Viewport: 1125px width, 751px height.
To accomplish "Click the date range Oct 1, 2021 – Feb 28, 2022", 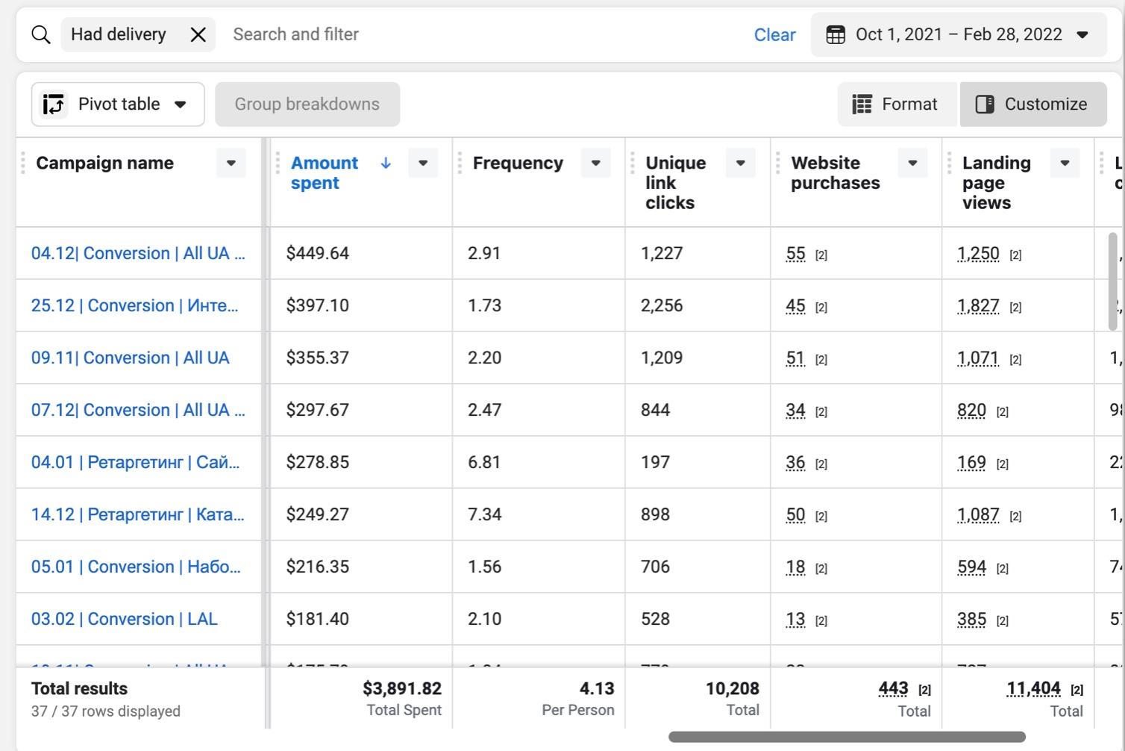I will click(959, 34).
